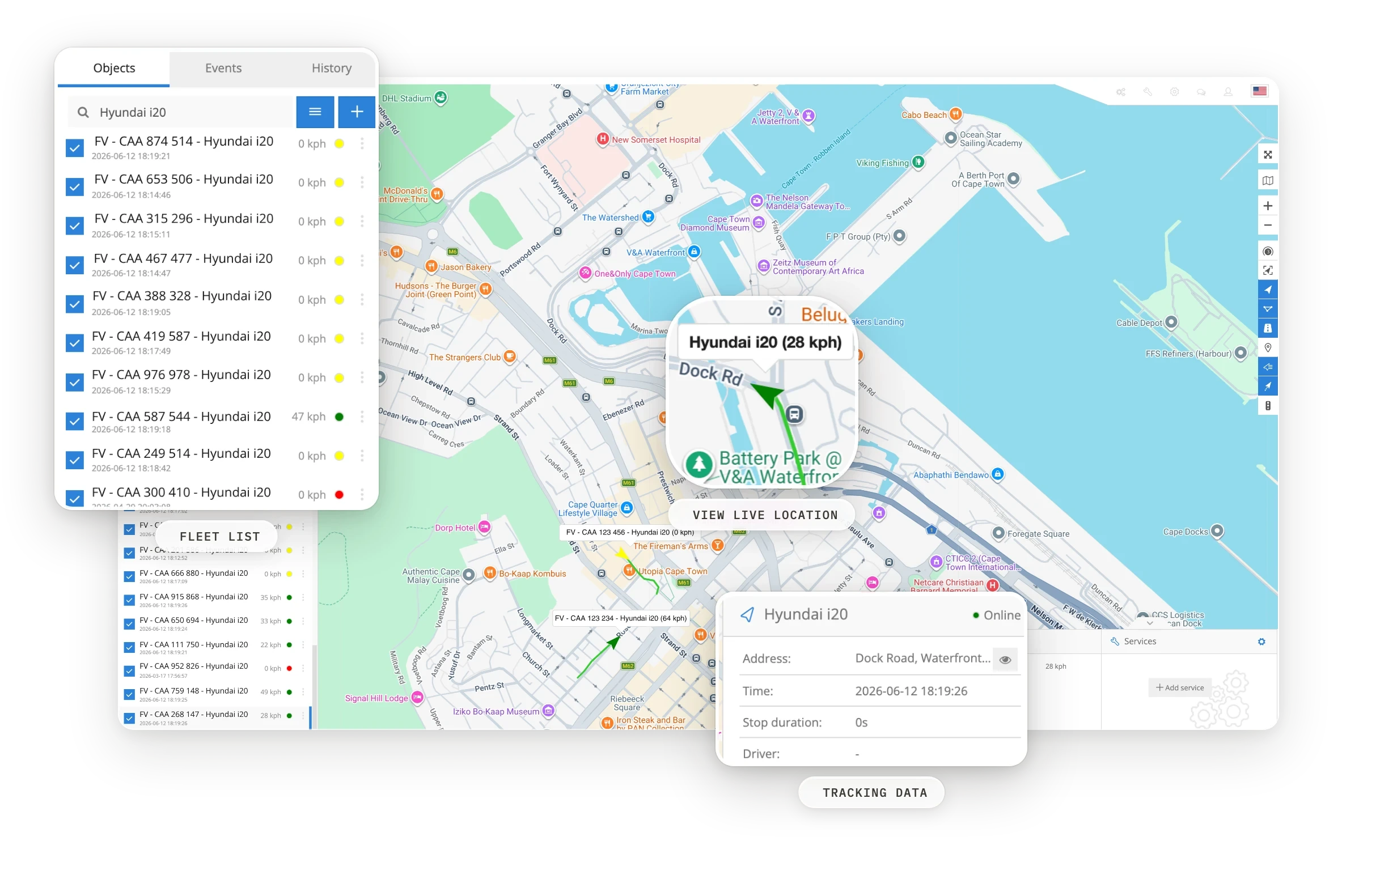1397x875 pixels.
Task: Click map label FV - CAA 123 456 vehicle
Action: tap(630, 532)
